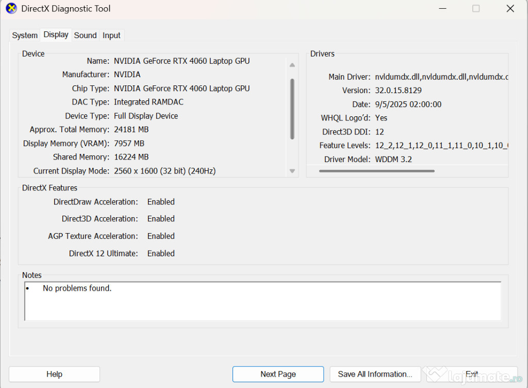Select the Feature Levels value text
Image resolution: width=528 pixels, height=388 pixels.
pos(441,146)
